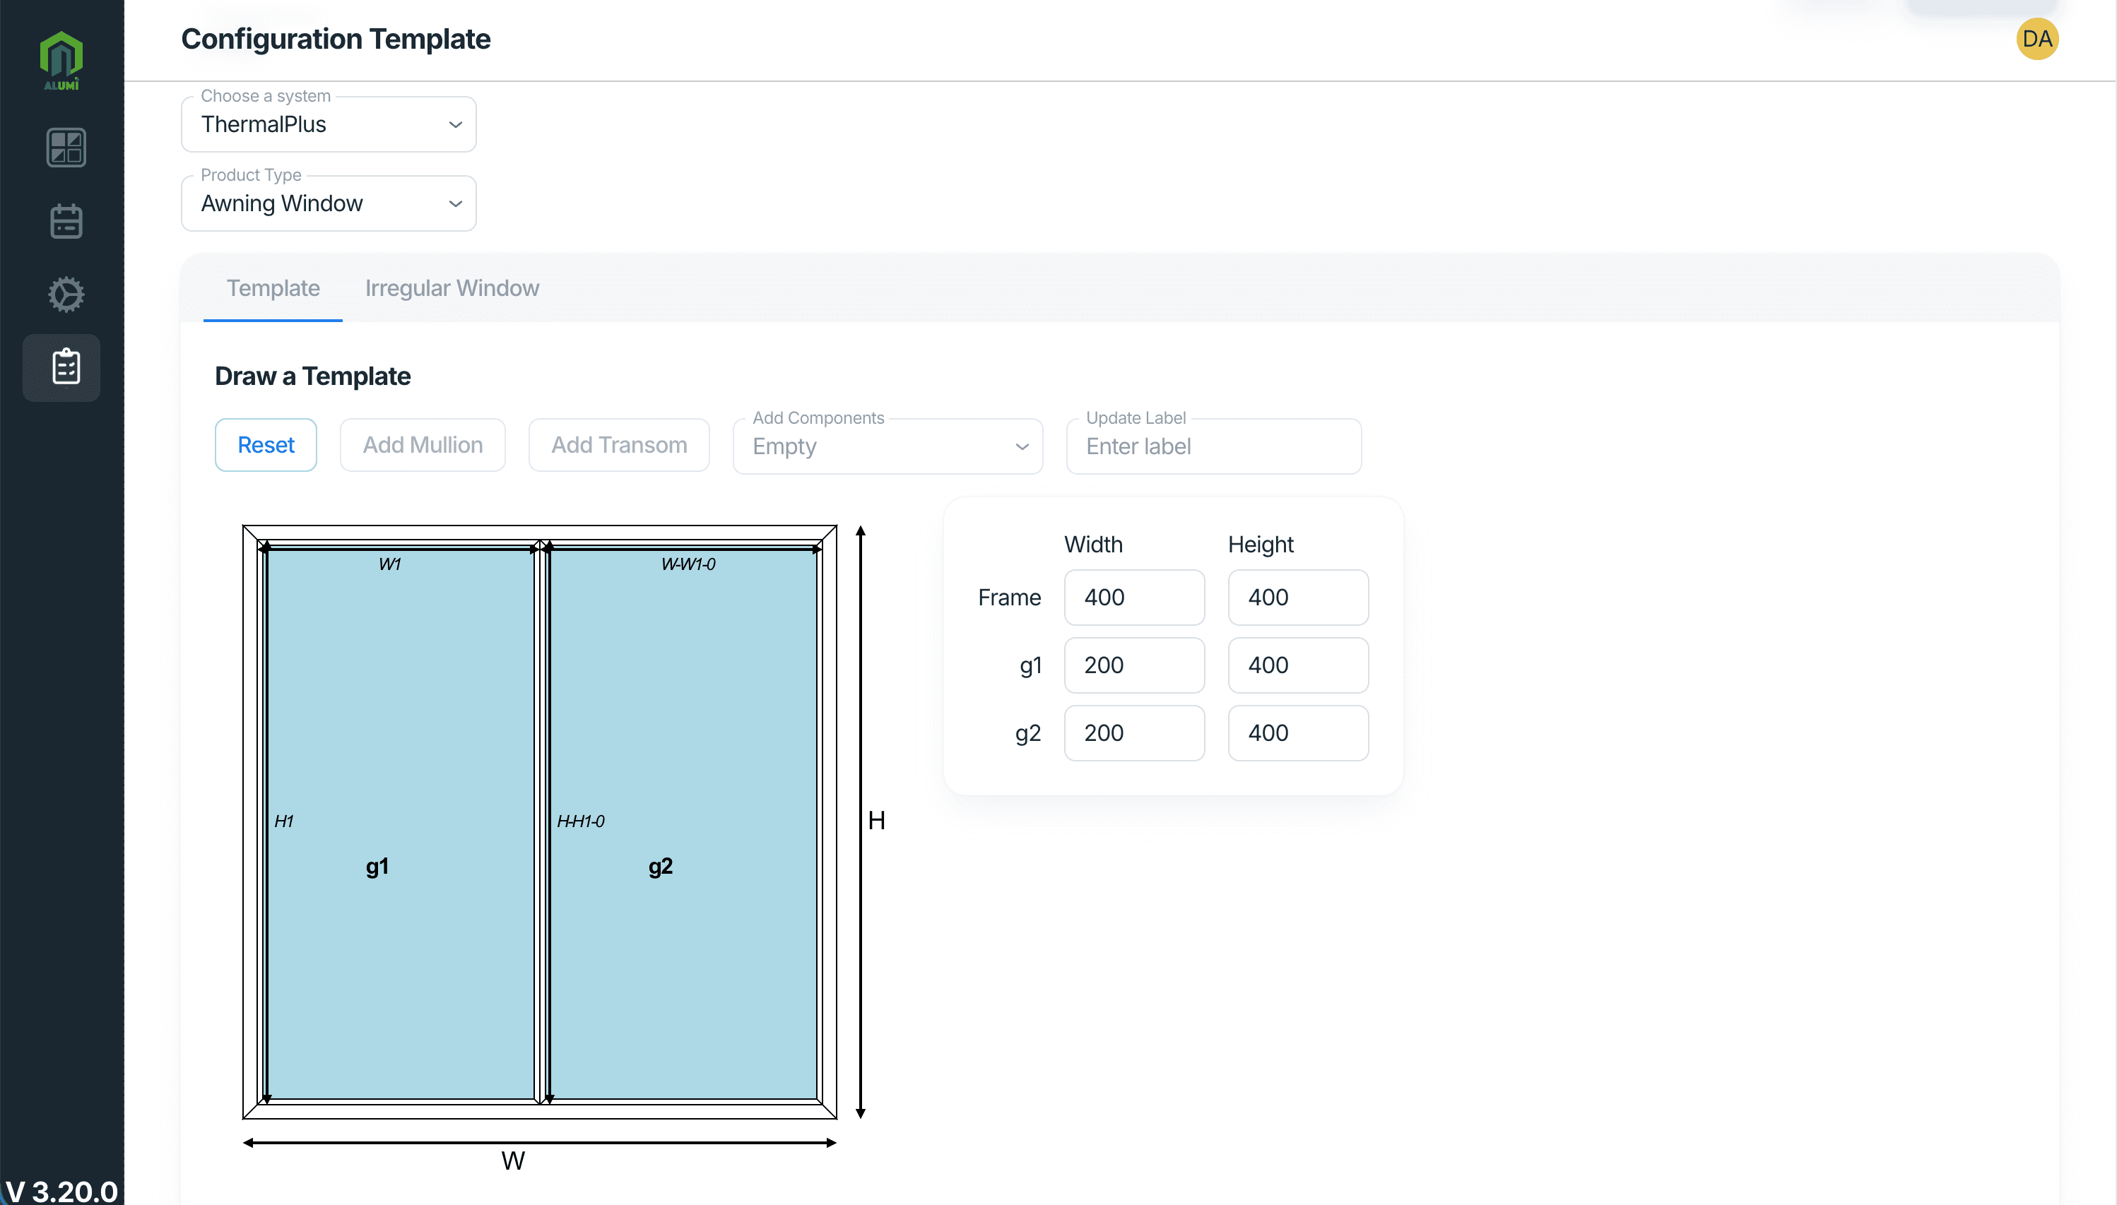
Task: Open the window products panel icon
Action: [x=66, y=148]
